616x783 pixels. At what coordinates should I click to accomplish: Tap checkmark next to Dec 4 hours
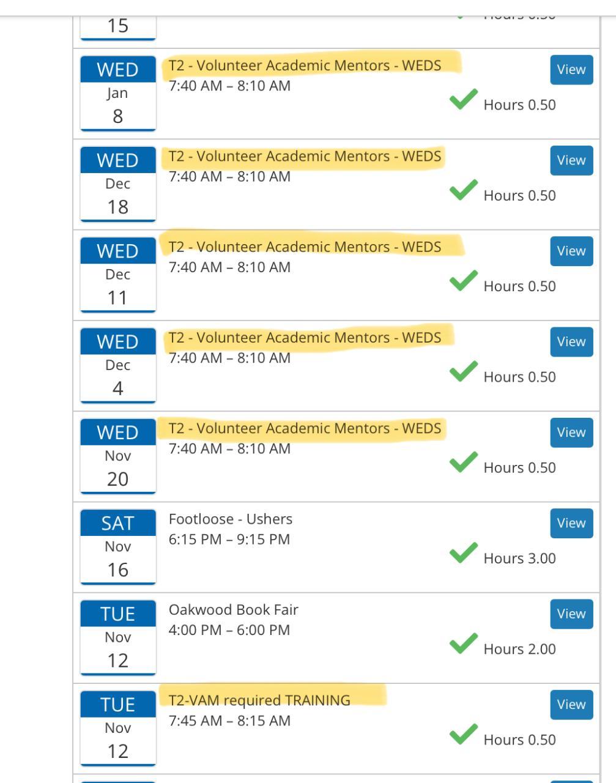click(463, 373)
